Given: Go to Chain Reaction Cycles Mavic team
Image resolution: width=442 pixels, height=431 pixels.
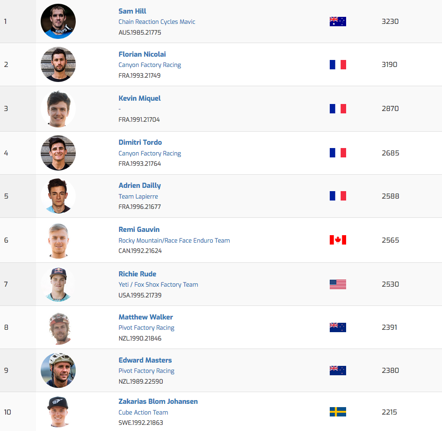Looking at the screenshot, I should (x=157, y=22).
